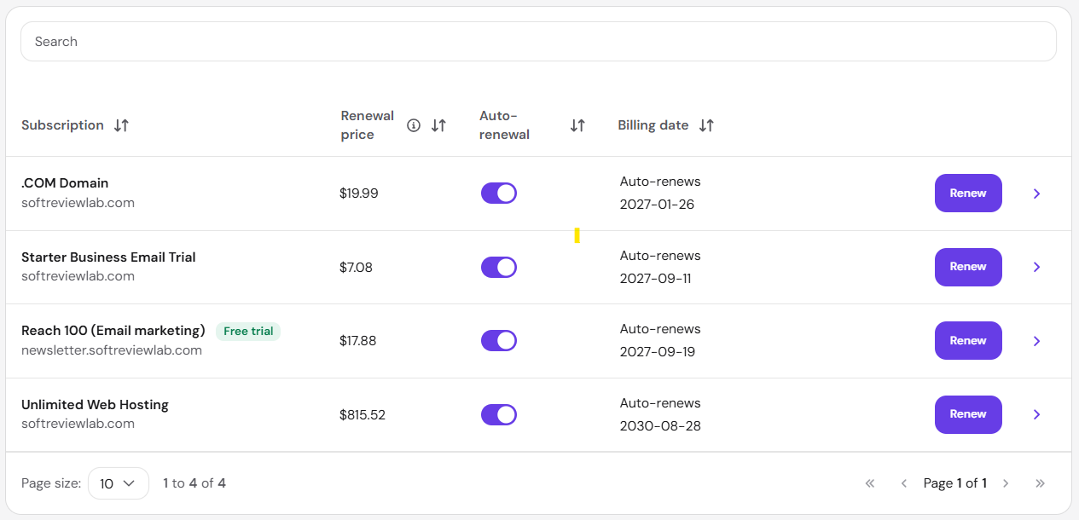Expand Reach 100 row chevron
Viewport: 1079px width, 520px height.
click(x=1036, y=341)
